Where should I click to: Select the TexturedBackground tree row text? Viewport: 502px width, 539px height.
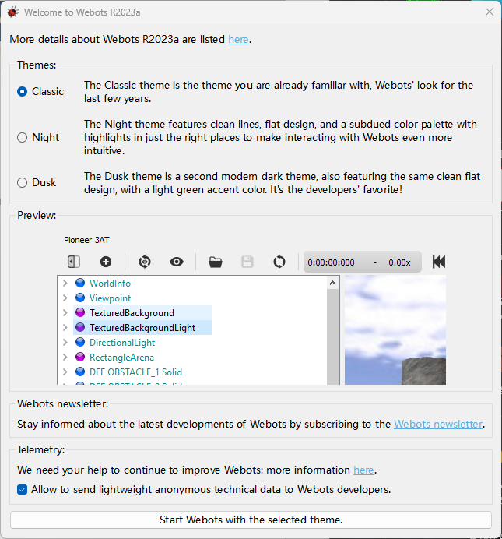click(132, 313)
